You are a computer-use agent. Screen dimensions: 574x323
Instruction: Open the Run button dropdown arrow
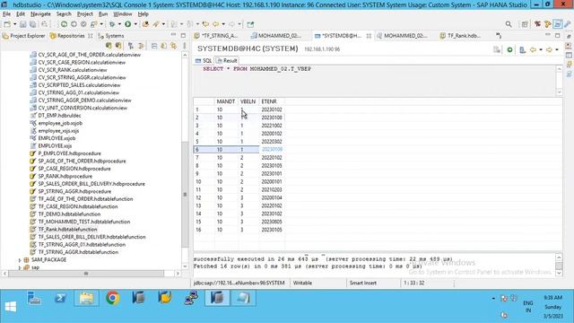click(135, 24)
